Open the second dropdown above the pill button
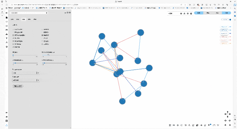237x129 pixels. coord(26,80)
